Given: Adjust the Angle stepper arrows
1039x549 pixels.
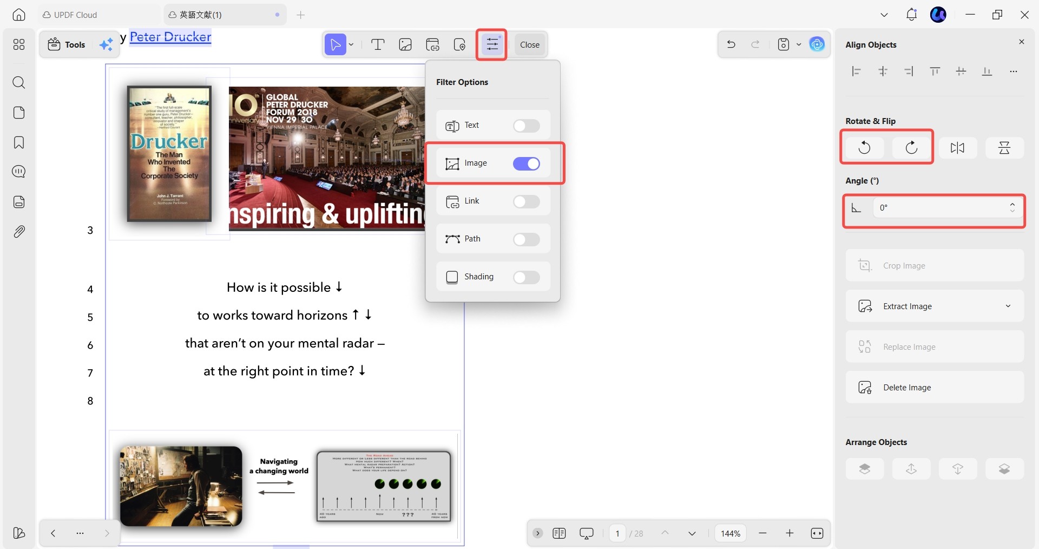Looking at the screenshot, I should point(1012,207).
